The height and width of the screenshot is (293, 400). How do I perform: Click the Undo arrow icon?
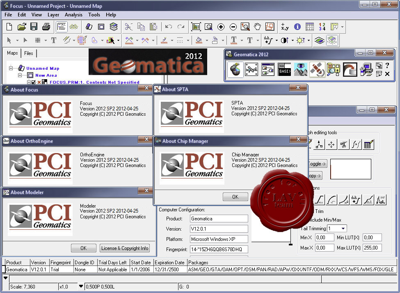point(168,27)
